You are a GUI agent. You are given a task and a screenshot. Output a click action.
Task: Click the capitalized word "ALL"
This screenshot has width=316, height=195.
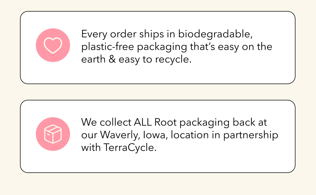tap(143, 123)
